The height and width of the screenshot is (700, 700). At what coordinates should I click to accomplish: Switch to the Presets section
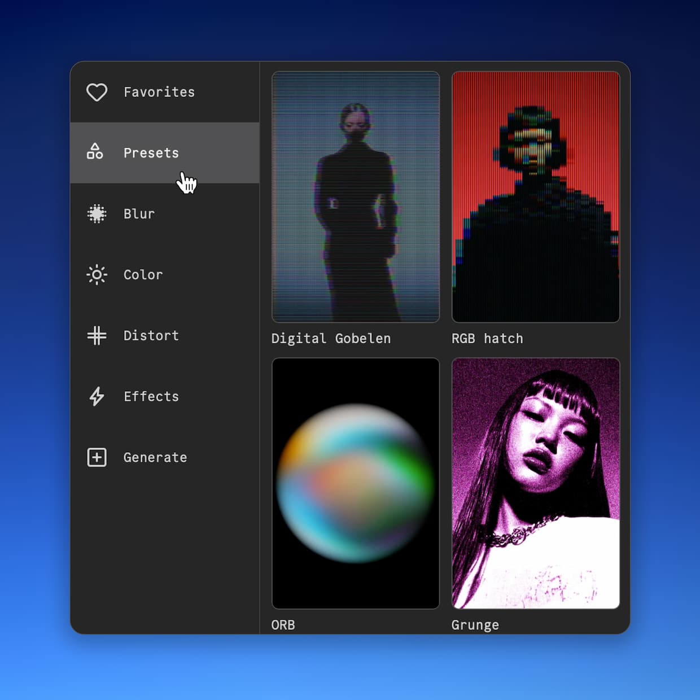point(150,152)
